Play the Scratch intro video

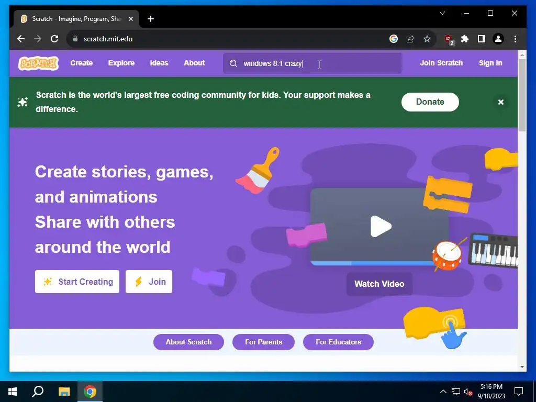click(x=380, y=226)
